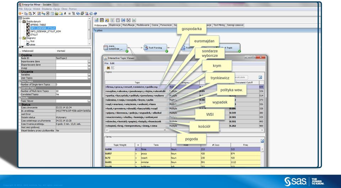
Task: Open the Plik menu
Action: point(21,9)
